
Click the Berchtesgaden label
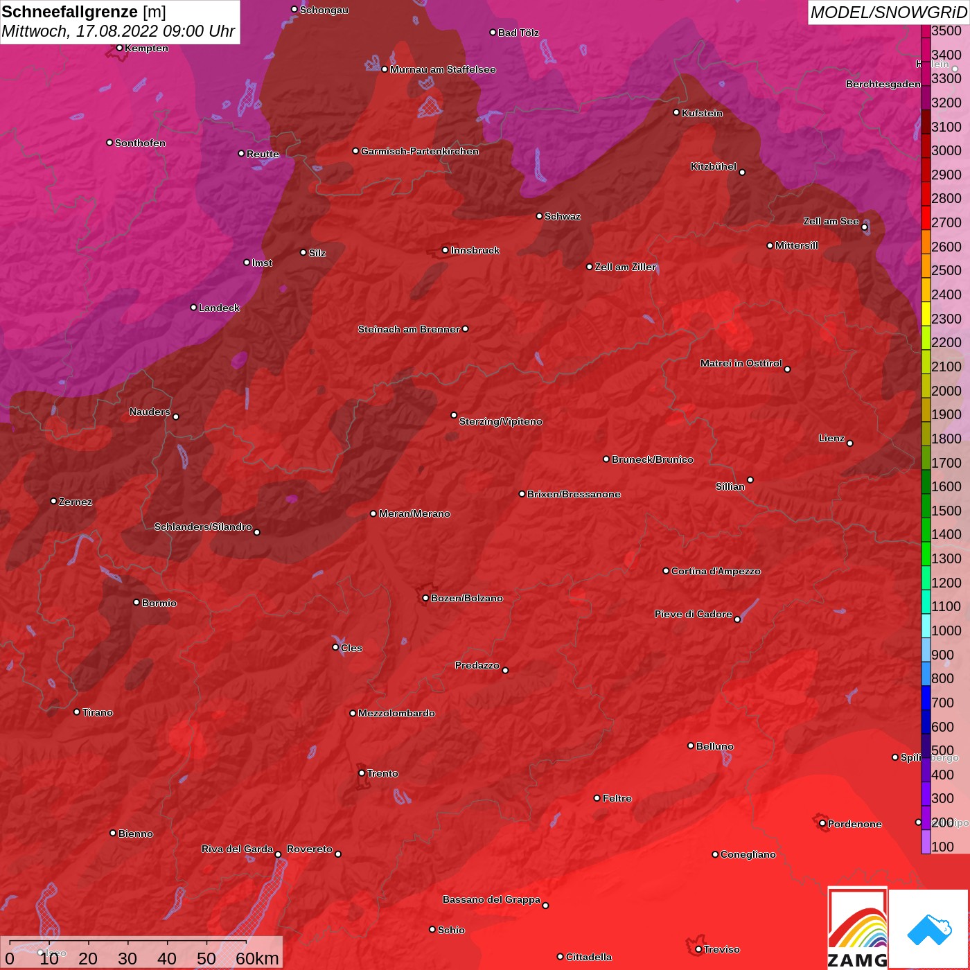pos(883,84)
